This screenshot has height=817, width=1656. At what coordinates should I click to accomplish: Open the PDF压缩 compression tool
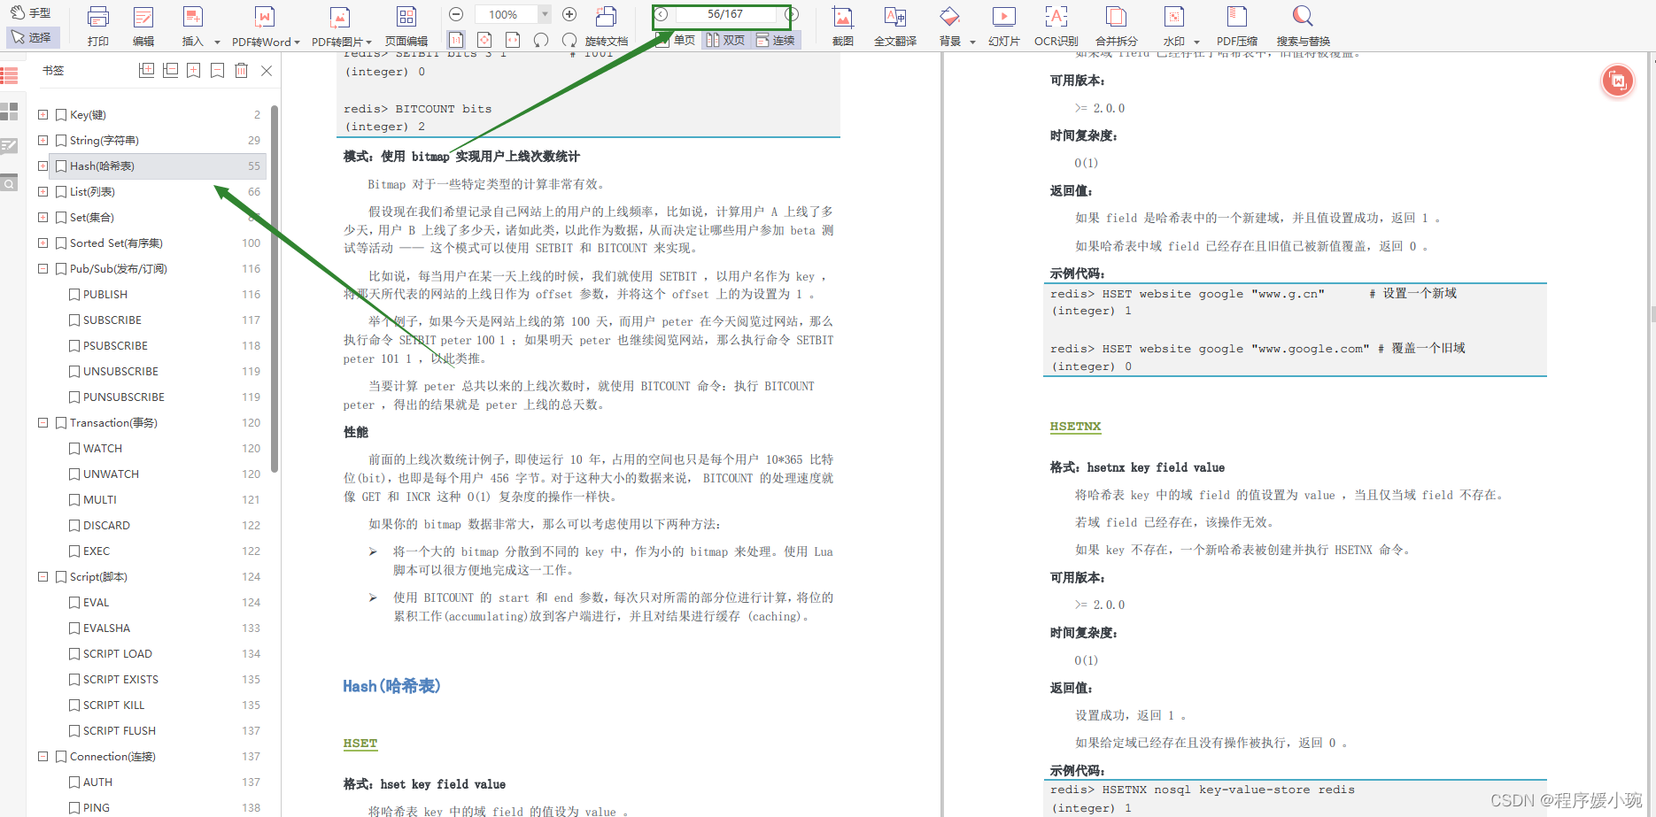(x=1237, y=25)
